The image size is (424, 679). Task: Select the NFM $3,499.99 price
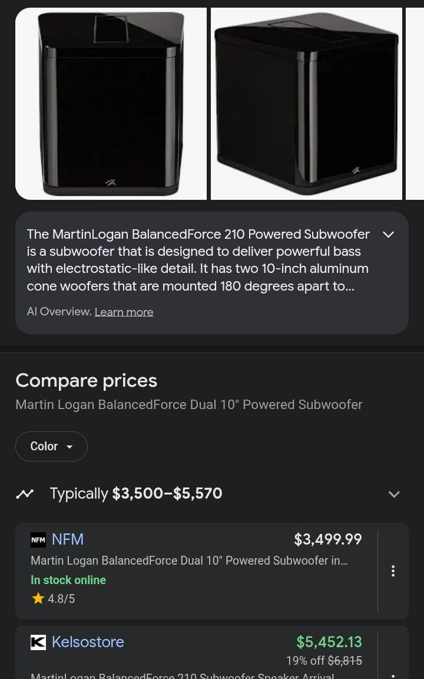pyautogui.click(x=327, y=539)
